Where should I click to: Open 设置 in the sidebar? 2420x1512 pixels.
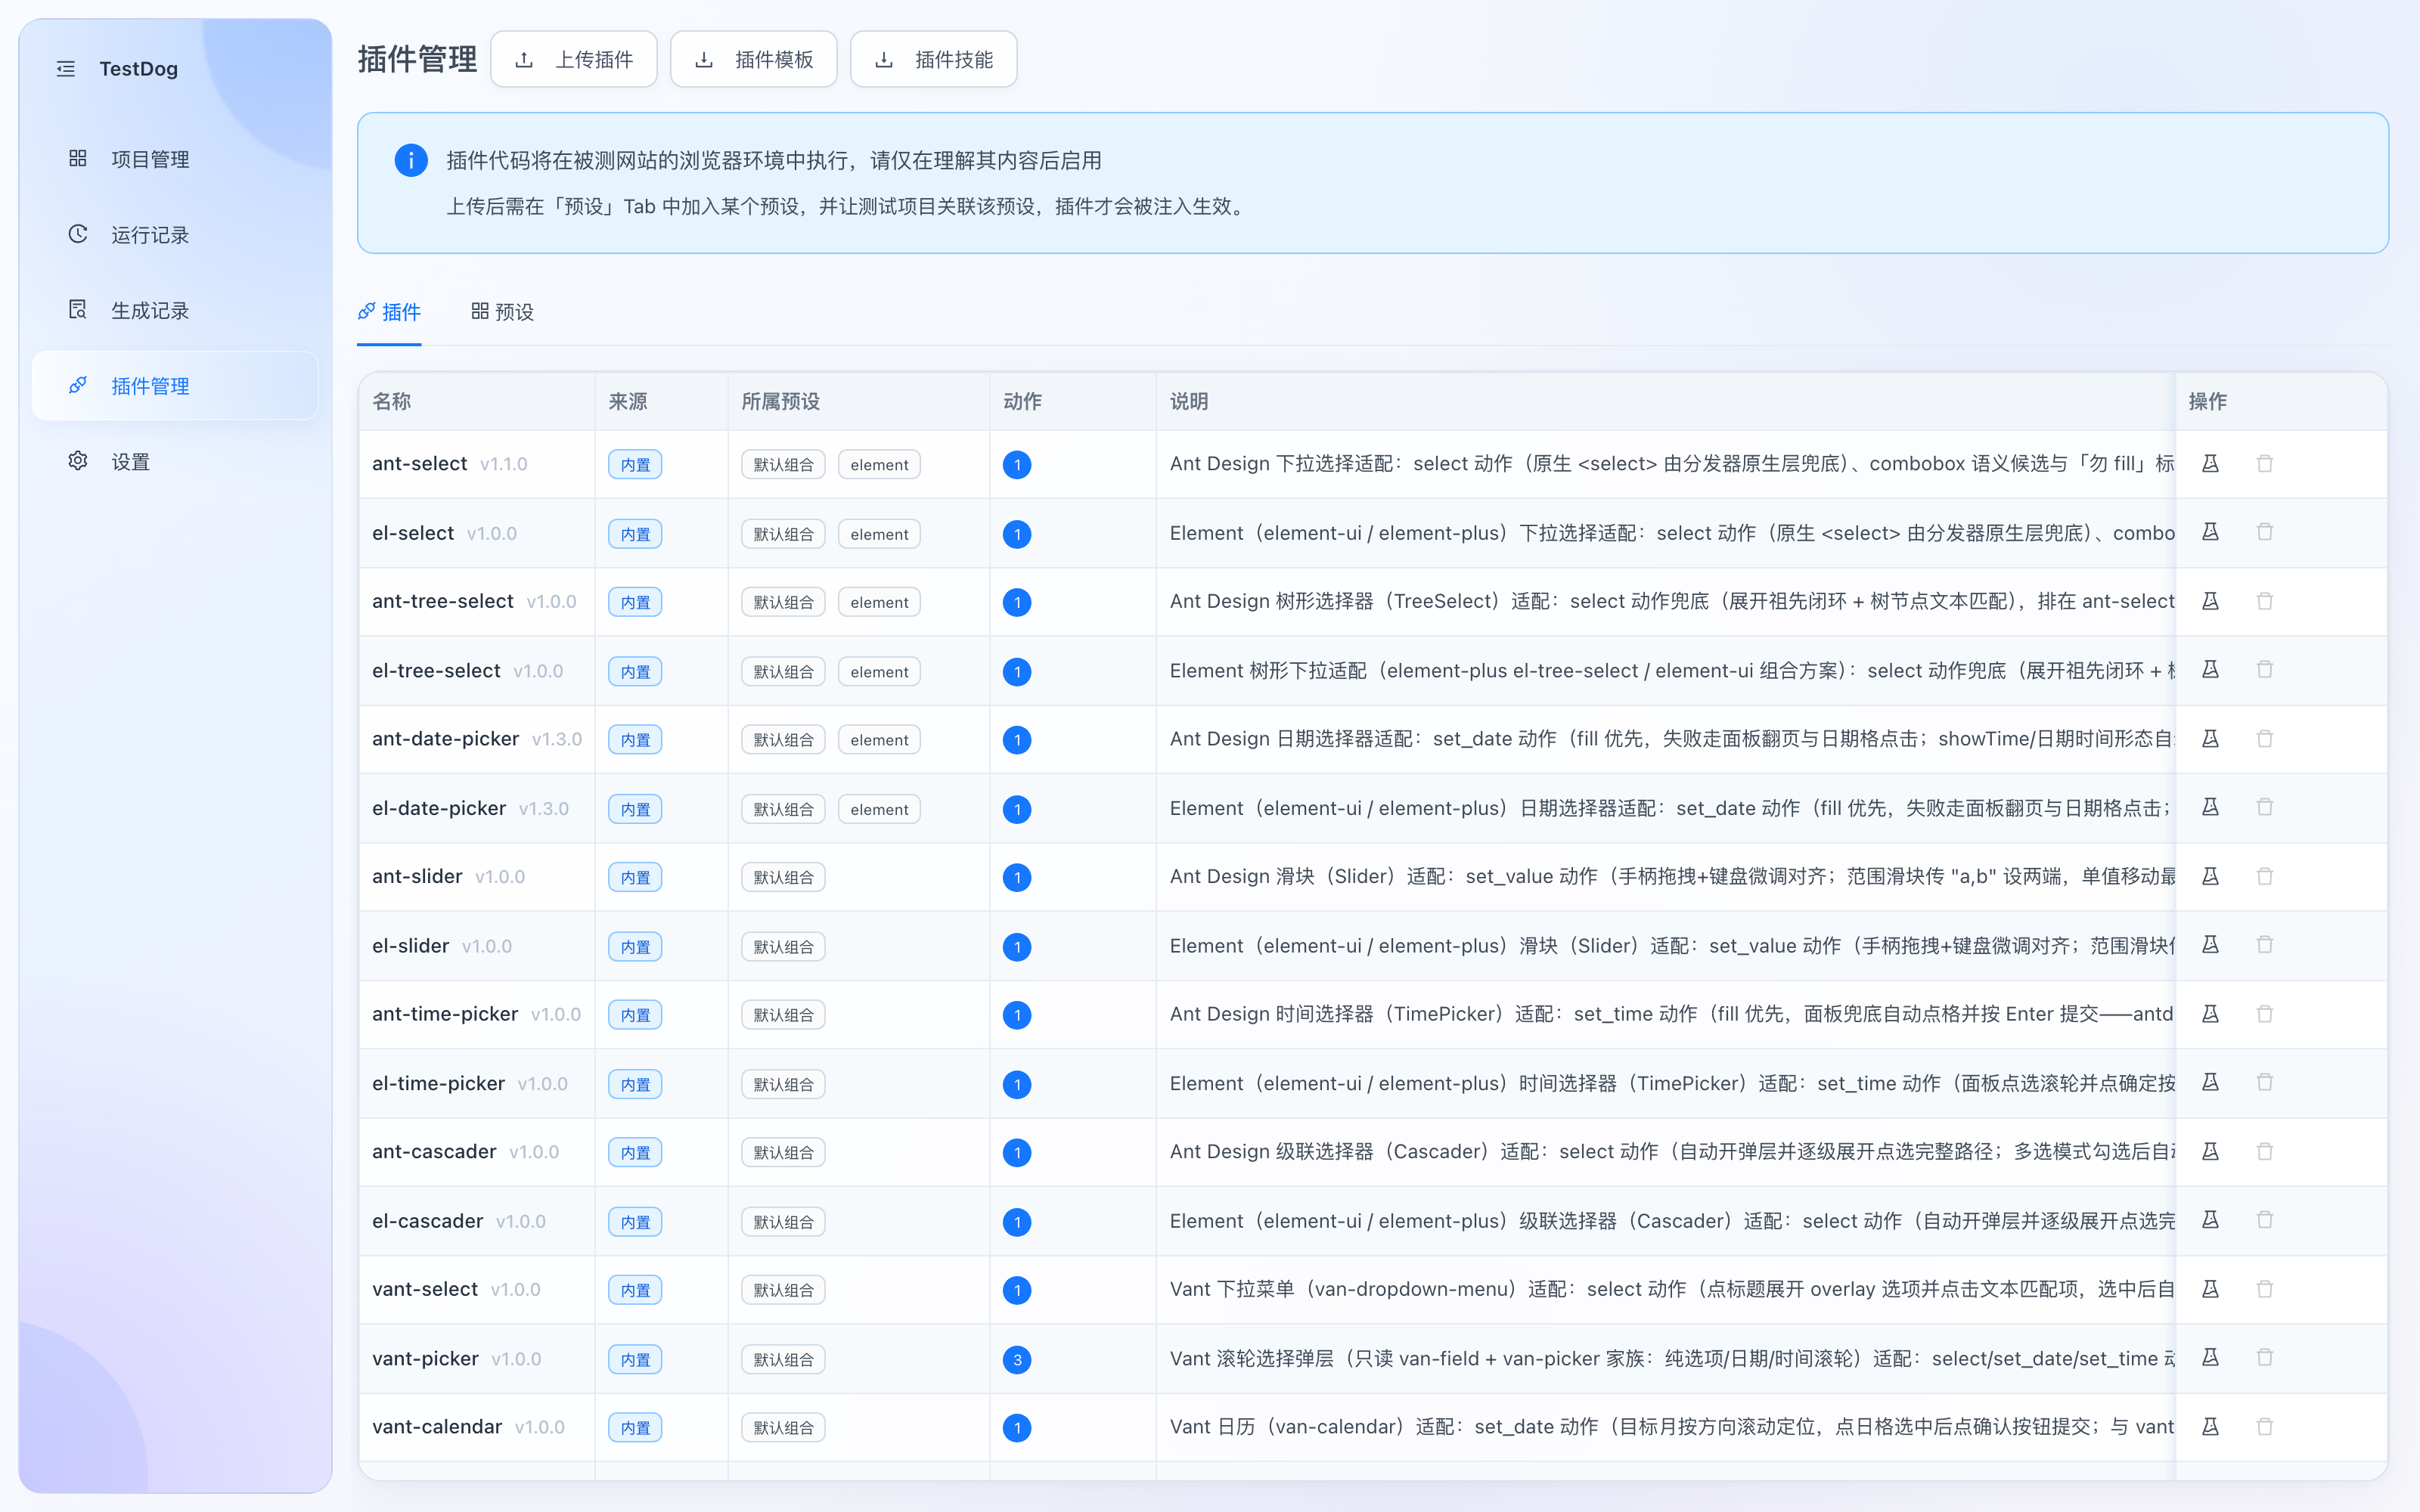175,461
